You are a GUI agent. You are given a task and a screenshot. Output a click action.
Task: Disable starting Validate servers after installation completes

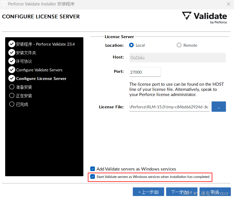coord(93,177)
